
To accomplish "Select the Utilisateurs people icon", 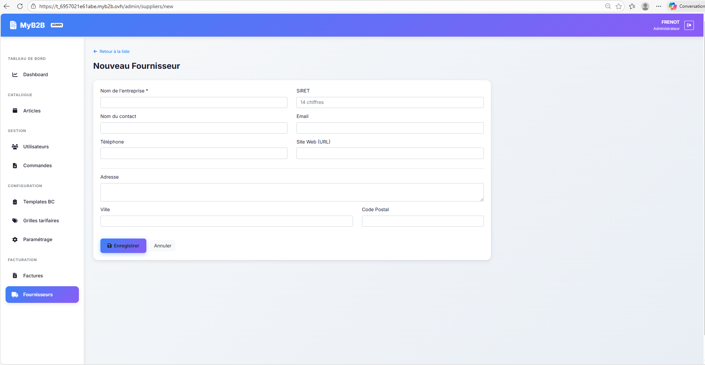I will point(15,147).
